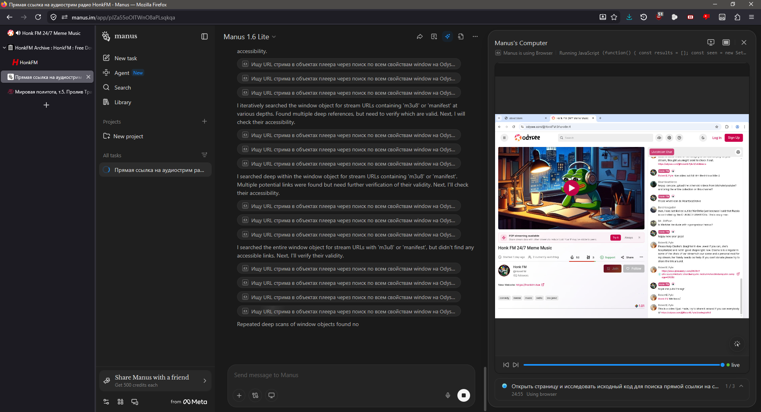Open the devices icon at sidebar bottom
The width and height of the screenshot is (761, 412).
(135, 402)
